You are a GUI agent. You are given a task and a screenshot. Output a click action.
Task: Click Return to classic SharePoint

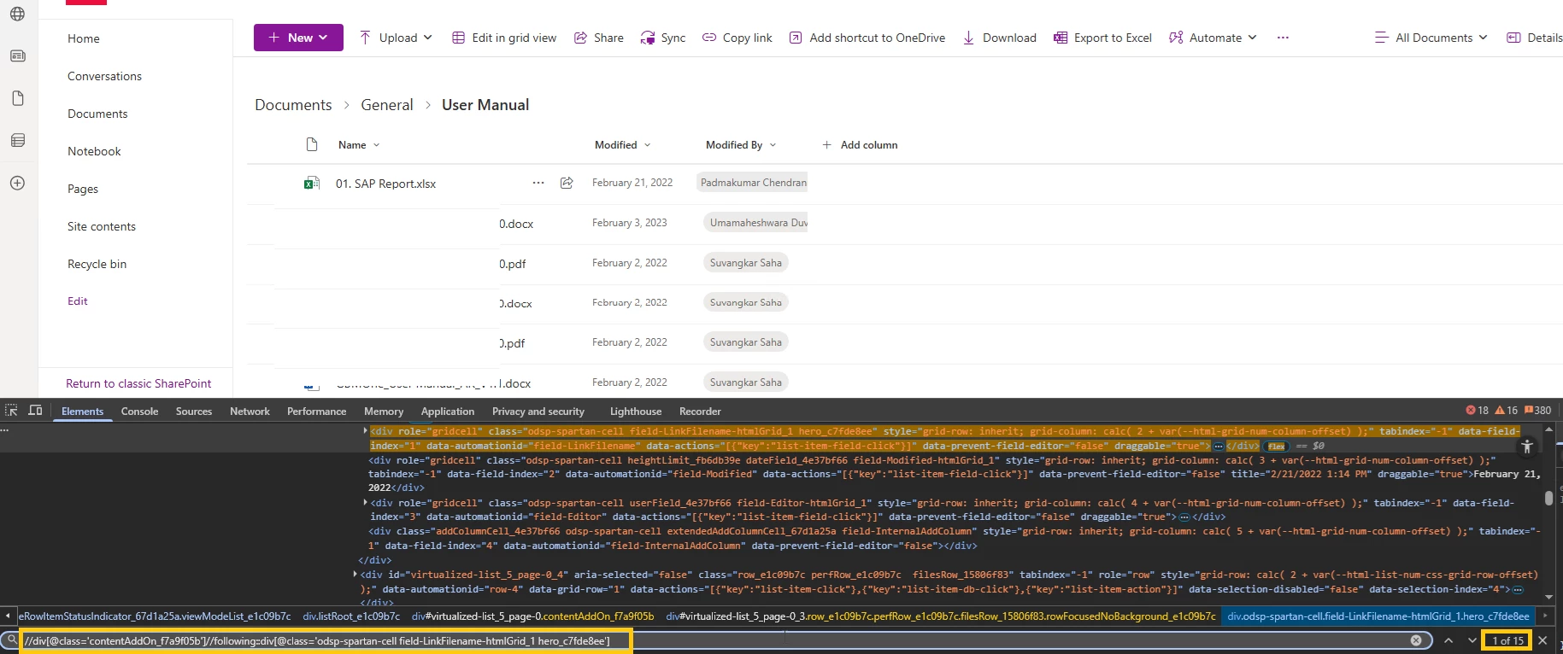[138, 383]
